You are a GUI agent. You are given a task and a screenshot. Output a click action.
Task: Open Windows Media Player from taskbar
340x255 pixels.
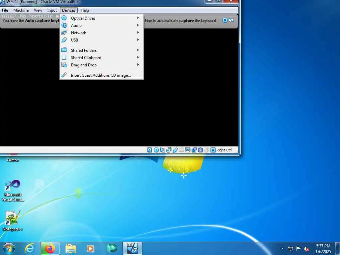click(91, 248)
